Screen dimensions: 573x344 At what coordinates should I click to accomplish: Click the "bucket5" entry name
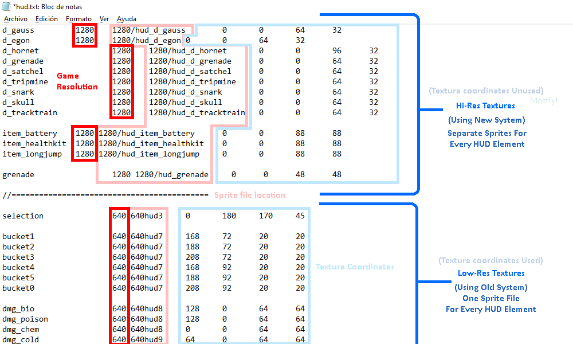click(18, 278)
